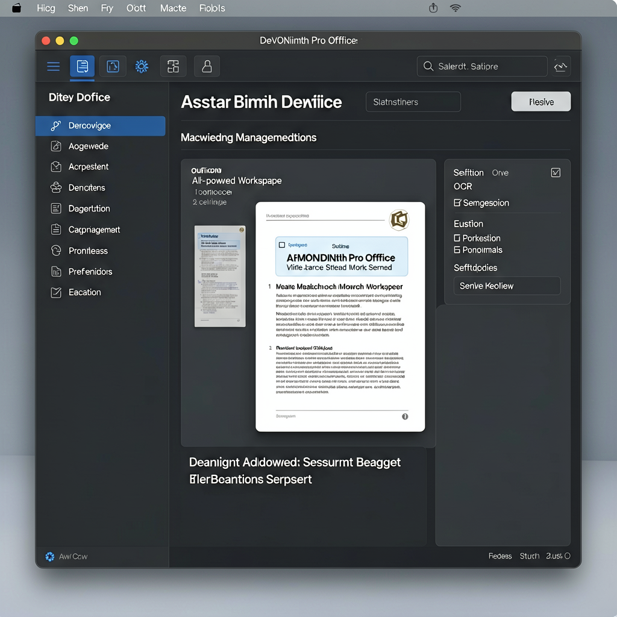Select the small document page thumbnail
Image resolution: width=617 pixels, height=617 pixels.
tap(220, 276)
